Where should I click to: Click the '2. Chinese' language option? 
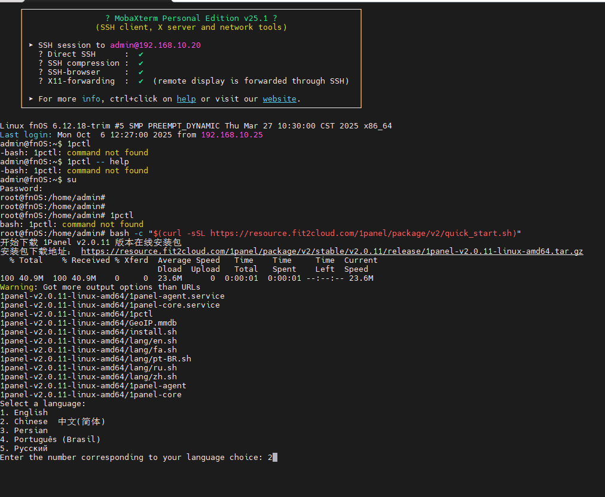[x=53, y=422]
